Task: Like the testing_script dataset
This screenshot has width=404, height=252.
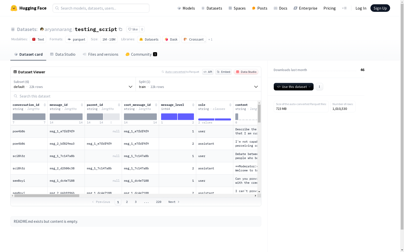Action: [x=133, y=29]
